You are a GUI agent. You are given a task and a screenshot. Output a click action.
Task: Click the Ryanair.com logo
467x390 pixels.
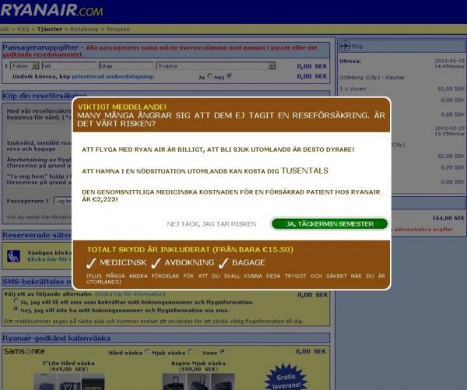[x=51, y=10]
